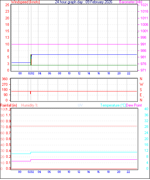Click the 12 hour label under the windspeed chart

(x=79, y=73)
